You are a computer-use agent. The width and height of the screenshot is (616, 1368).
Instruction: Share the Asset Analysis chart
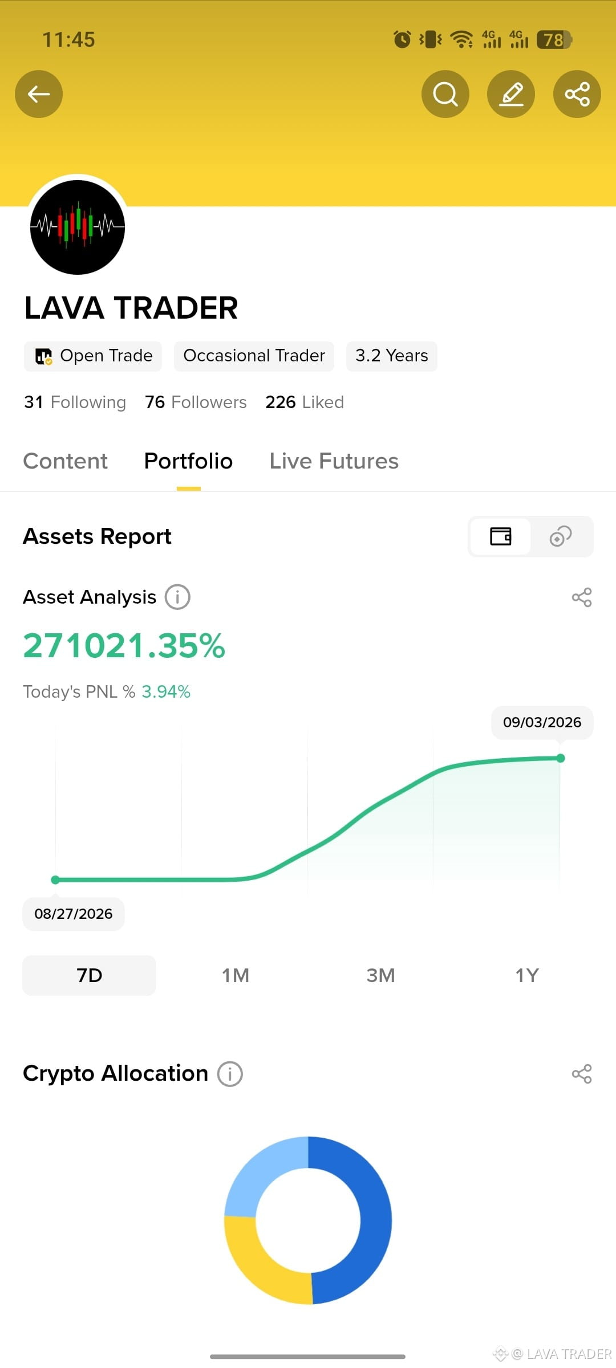tap(582, 597)
